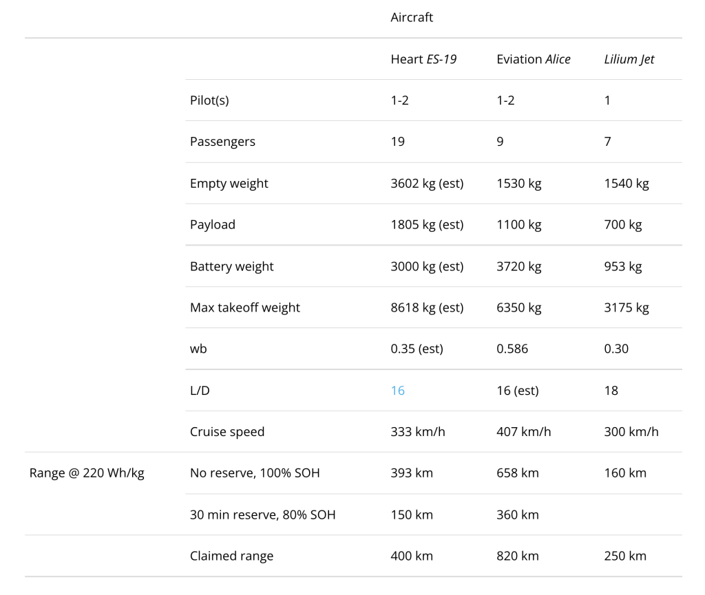
Task: Click the Battery weight row label
Action: [x=231, y=266]
